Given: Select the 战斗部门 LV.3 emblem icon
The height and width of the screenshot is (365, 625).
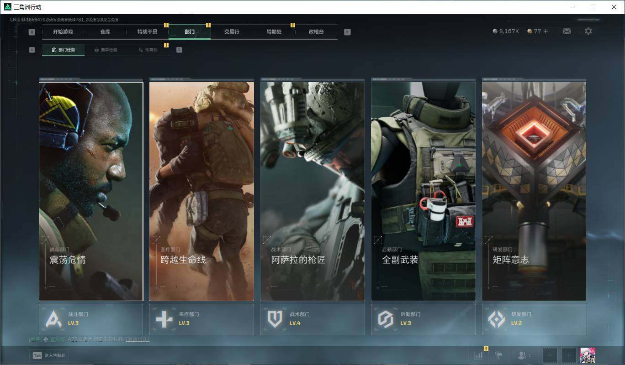Looking at the screenshot, I should tap(54, 319).
